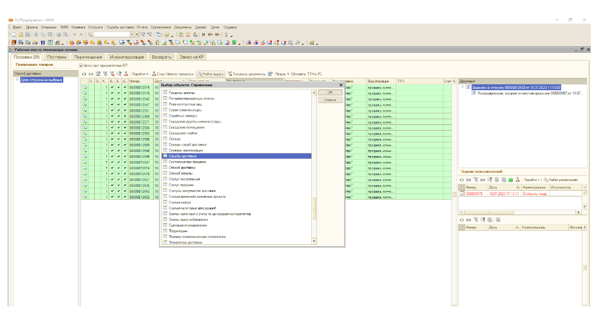Toggle checkbox of task 000281475 row
The width and height of the screenshot is (605, 317).
[462, 192]
